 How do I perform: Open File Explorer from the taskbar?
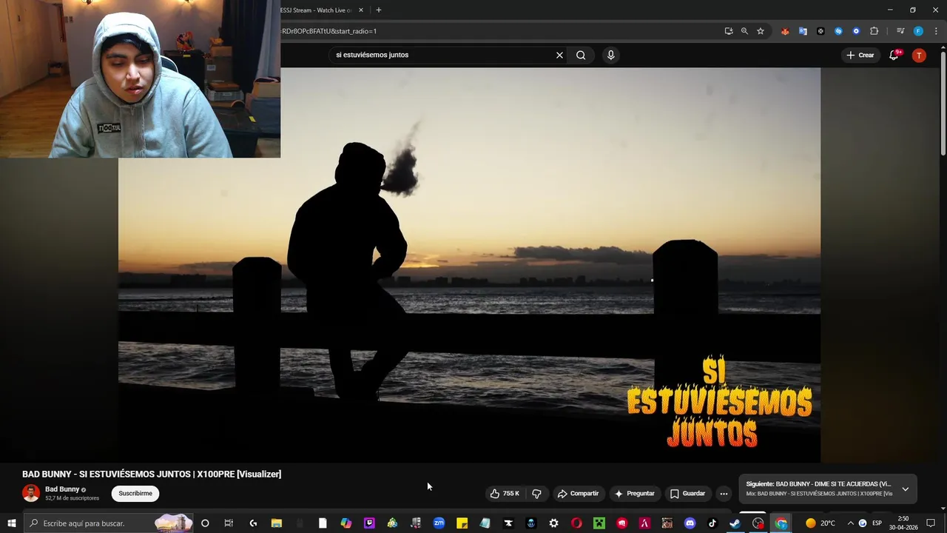coord(277,523)
